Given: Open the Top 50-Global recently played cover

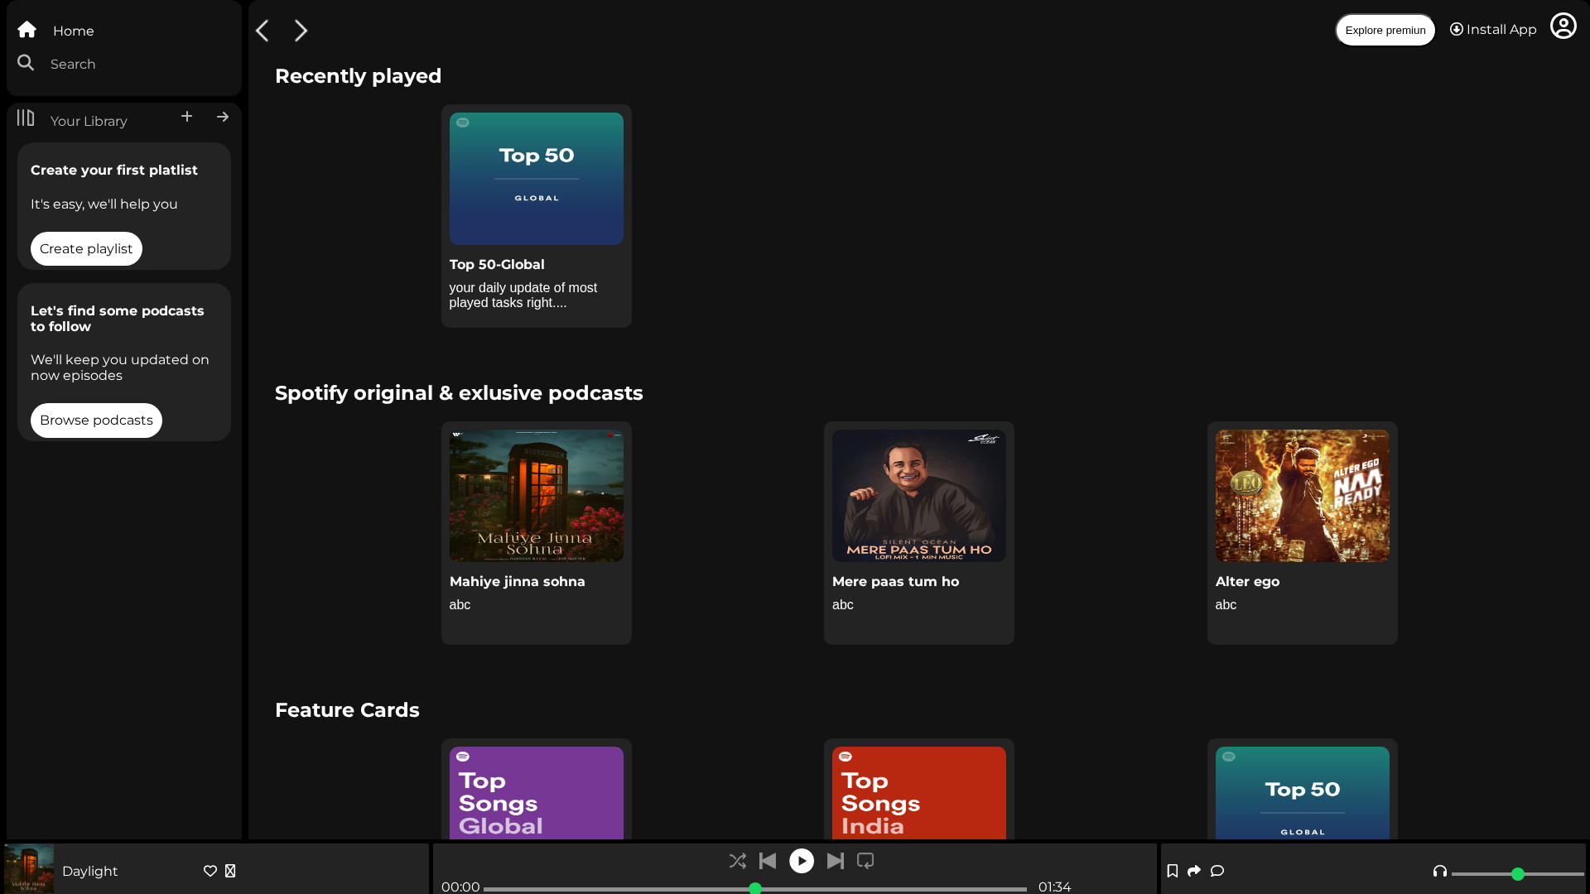Looking at the screenshot, I should (537, 179).
